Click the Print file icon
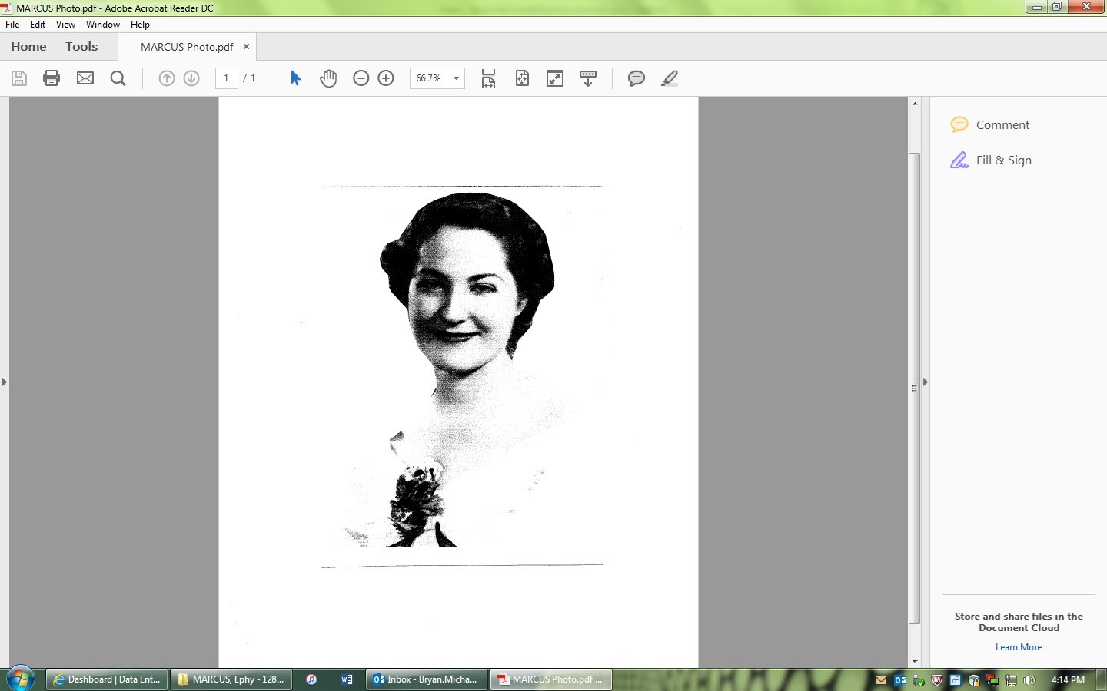1107x691 pixels. coord(52,78)
